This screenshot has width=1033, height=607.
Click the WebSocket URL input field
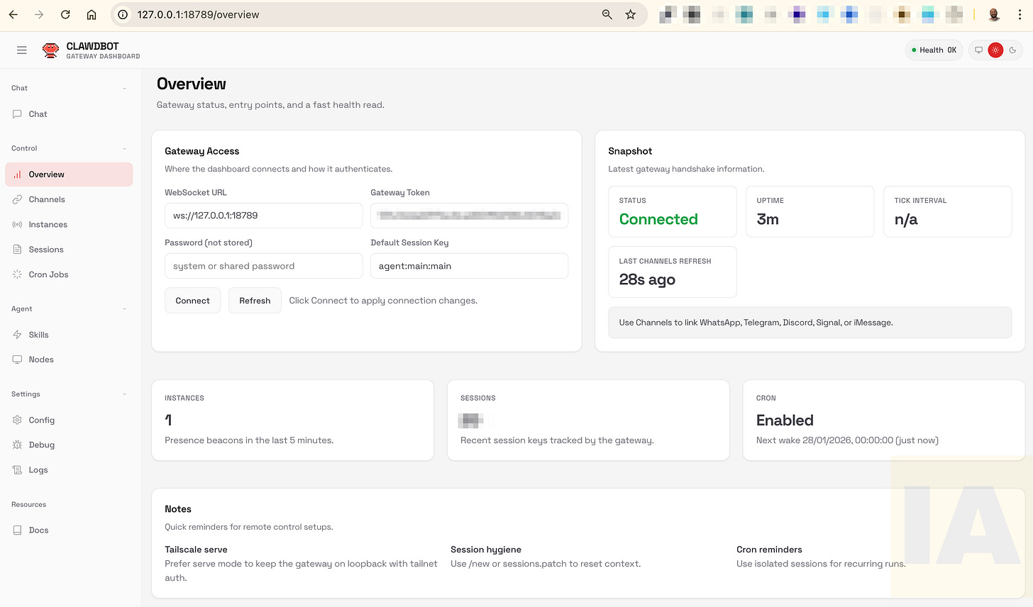263,215
